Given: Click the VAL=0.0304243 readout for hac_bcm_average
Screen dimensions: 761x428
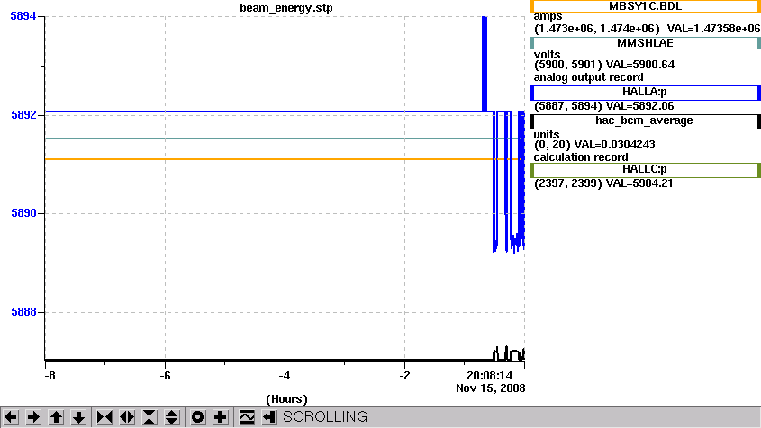Looking at the screenshot, I should [x=615, y=145].
